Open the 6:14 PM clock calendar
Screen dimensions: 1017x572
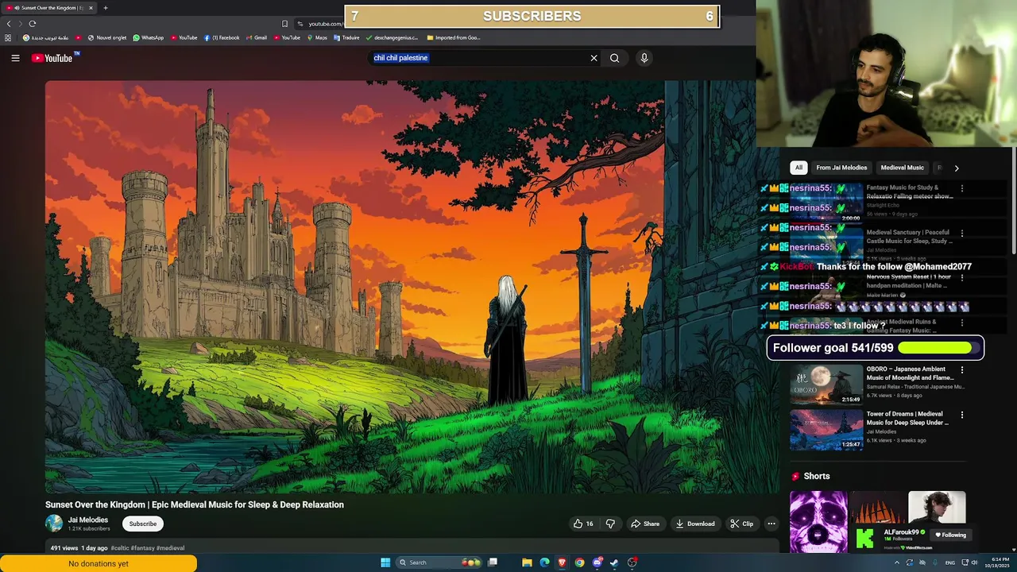998,562
